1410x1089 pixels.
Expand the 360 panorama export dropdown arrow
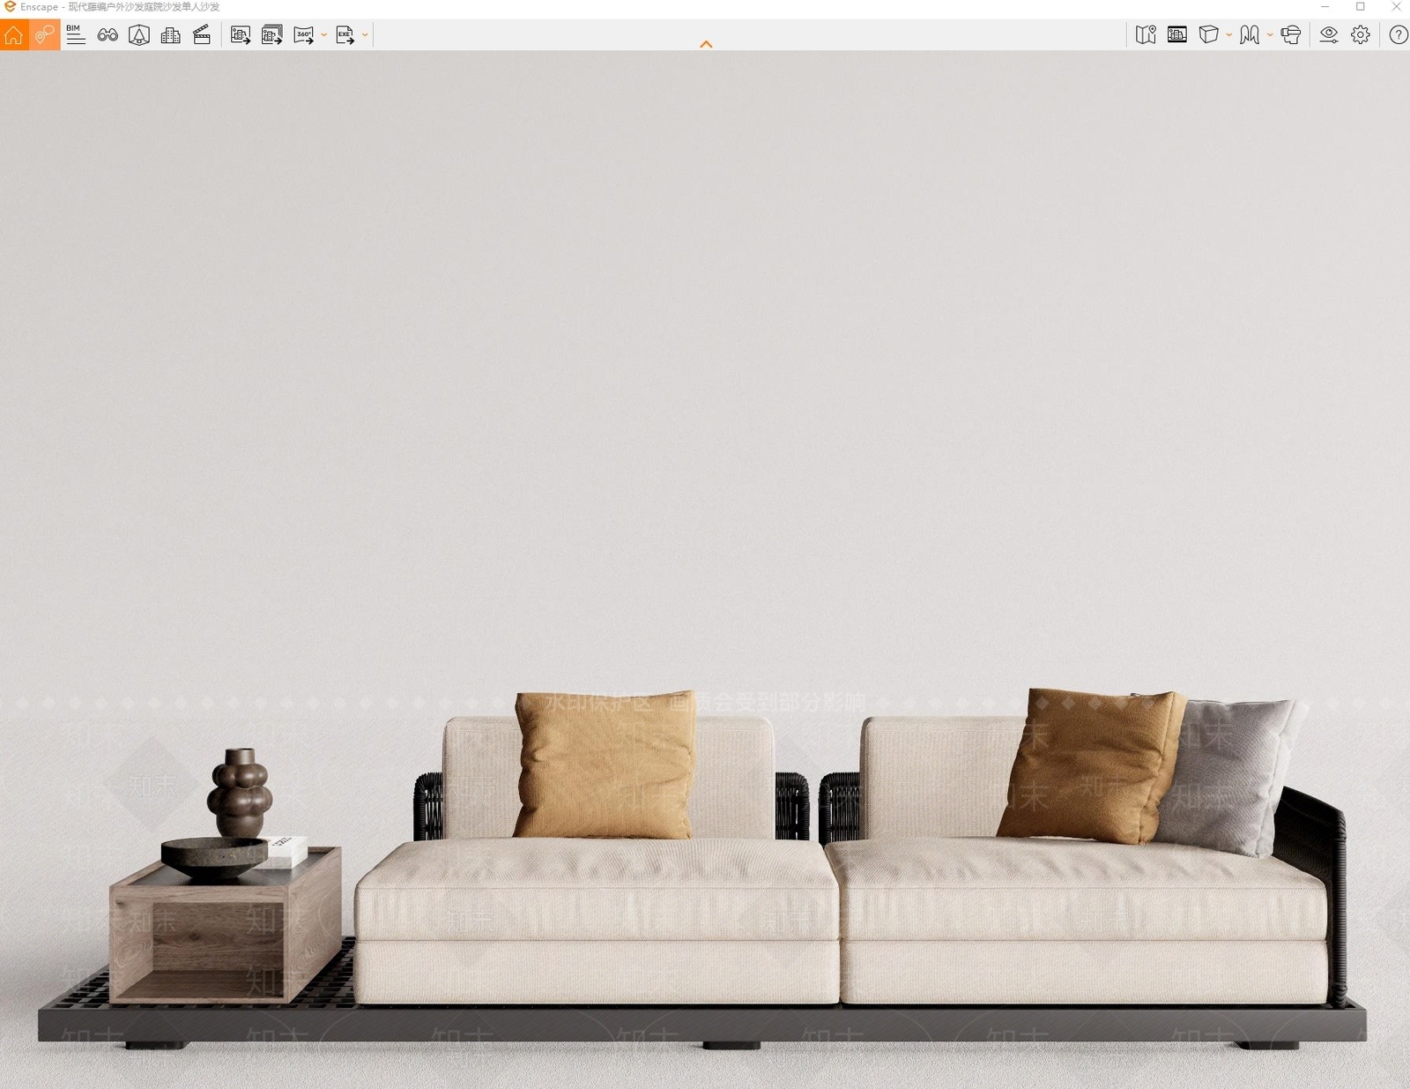tap(324, 35)
